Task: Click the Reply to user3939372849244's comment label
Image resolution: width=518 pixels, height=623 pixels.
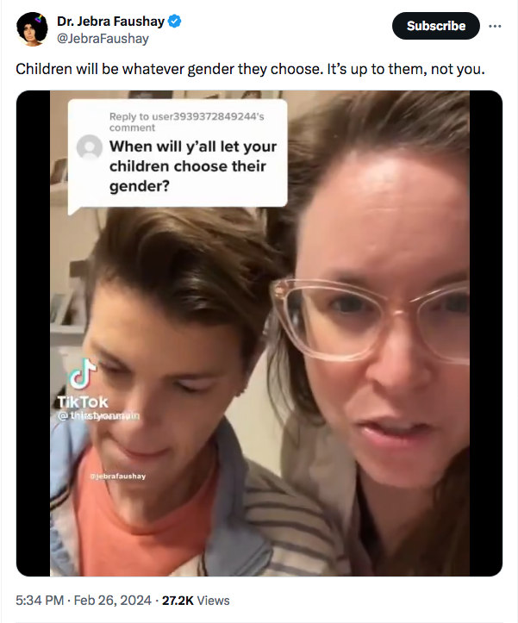Action: click(x=186, y=122)
